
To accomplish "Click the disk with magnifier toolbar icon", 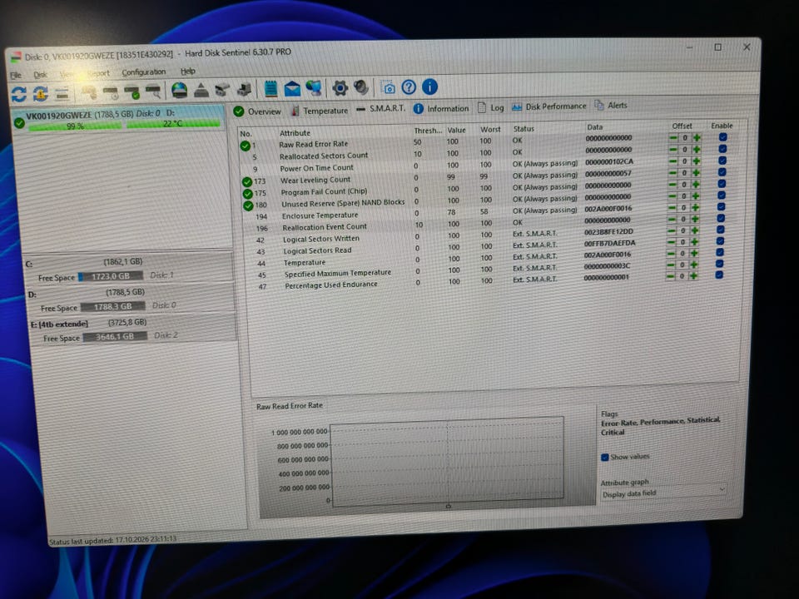I will click(153, 92).
